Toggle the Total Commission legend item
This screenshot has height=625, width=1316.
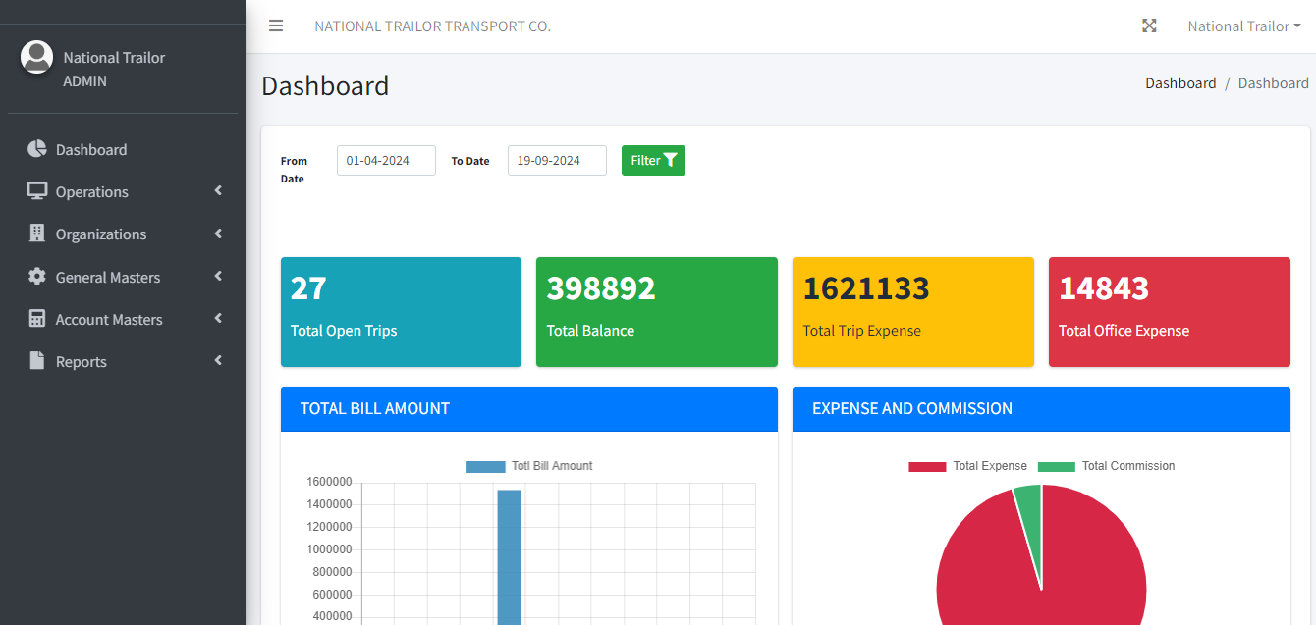[x=1106, y=466]
